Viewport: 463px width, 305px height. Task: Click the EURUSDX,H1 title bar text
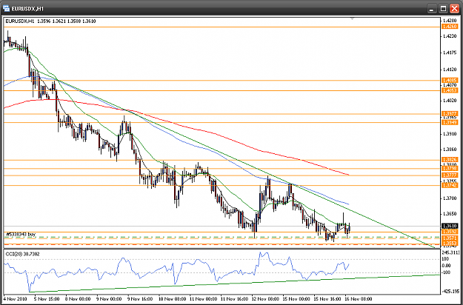pyautogui.click(x=27, y=9)
